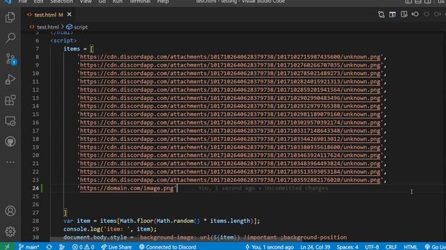The width and height of the screenshot is (446, 250).
Task: Click line number 24 in the gutter
Action: (36, 188)
